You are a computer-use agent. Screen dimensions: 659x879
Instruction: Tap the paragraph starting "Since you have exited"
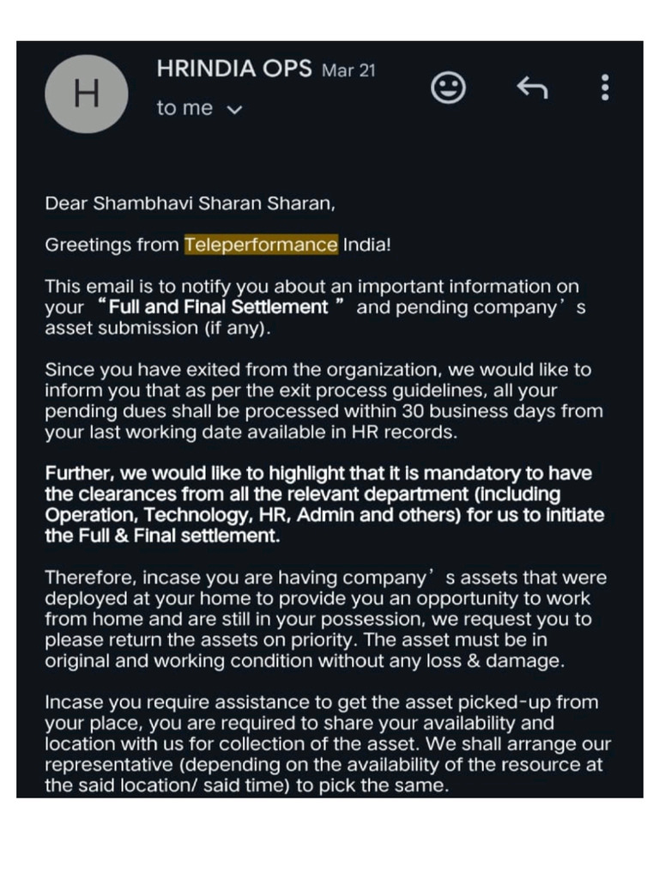click(x=323, y=401)
